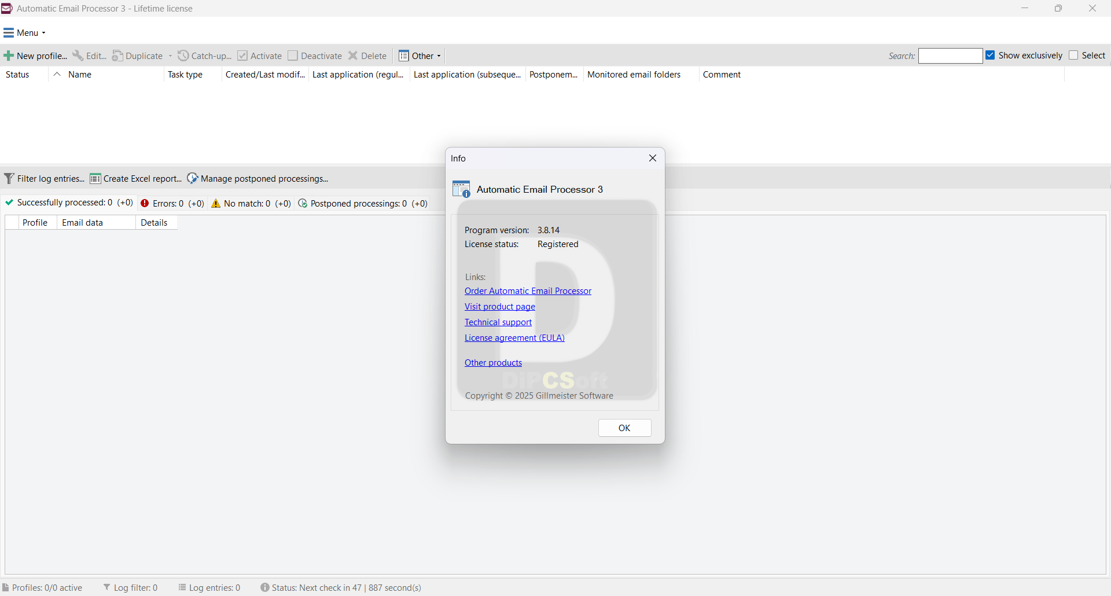Click the sort arrow beside Name column
The image size is (1111, 596).
click(x=57, y=74)
